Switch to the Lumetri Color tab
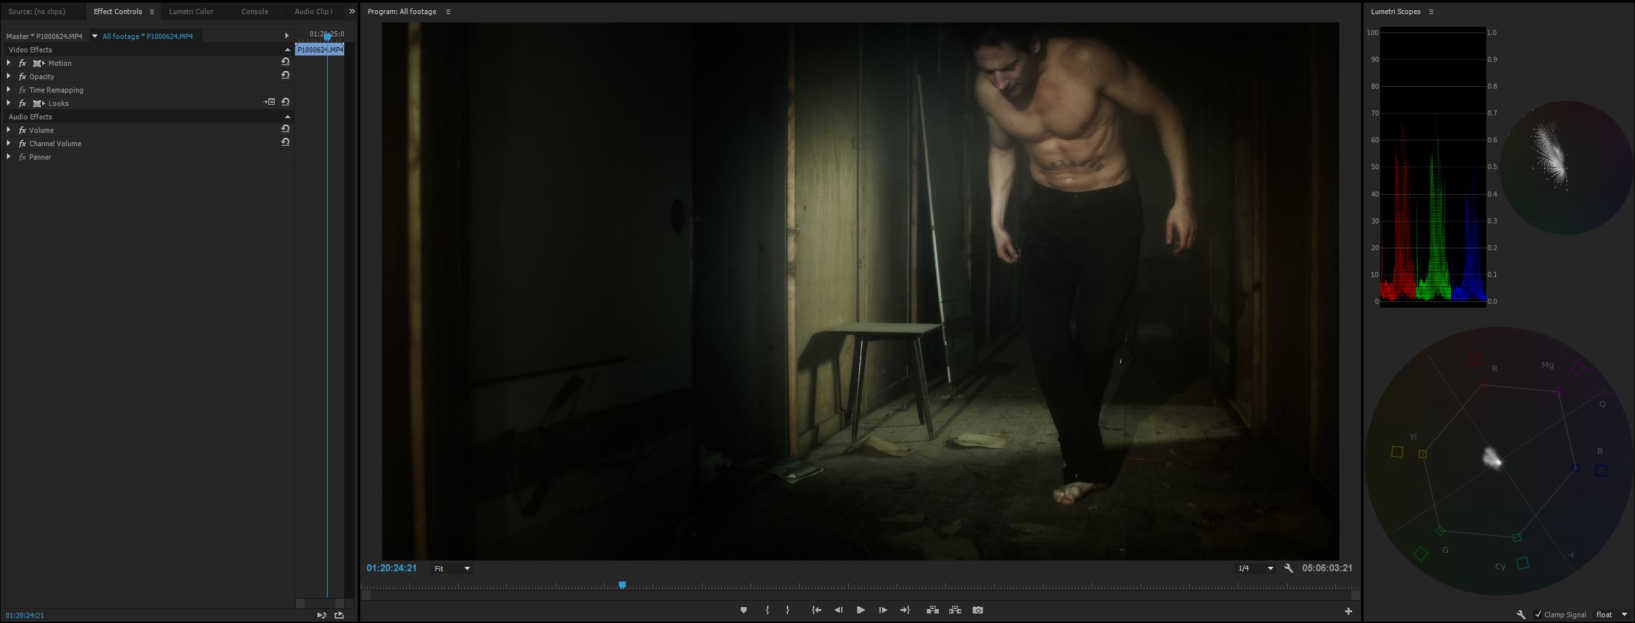Viewport: 1635px width, 623px height. point(191,11)
